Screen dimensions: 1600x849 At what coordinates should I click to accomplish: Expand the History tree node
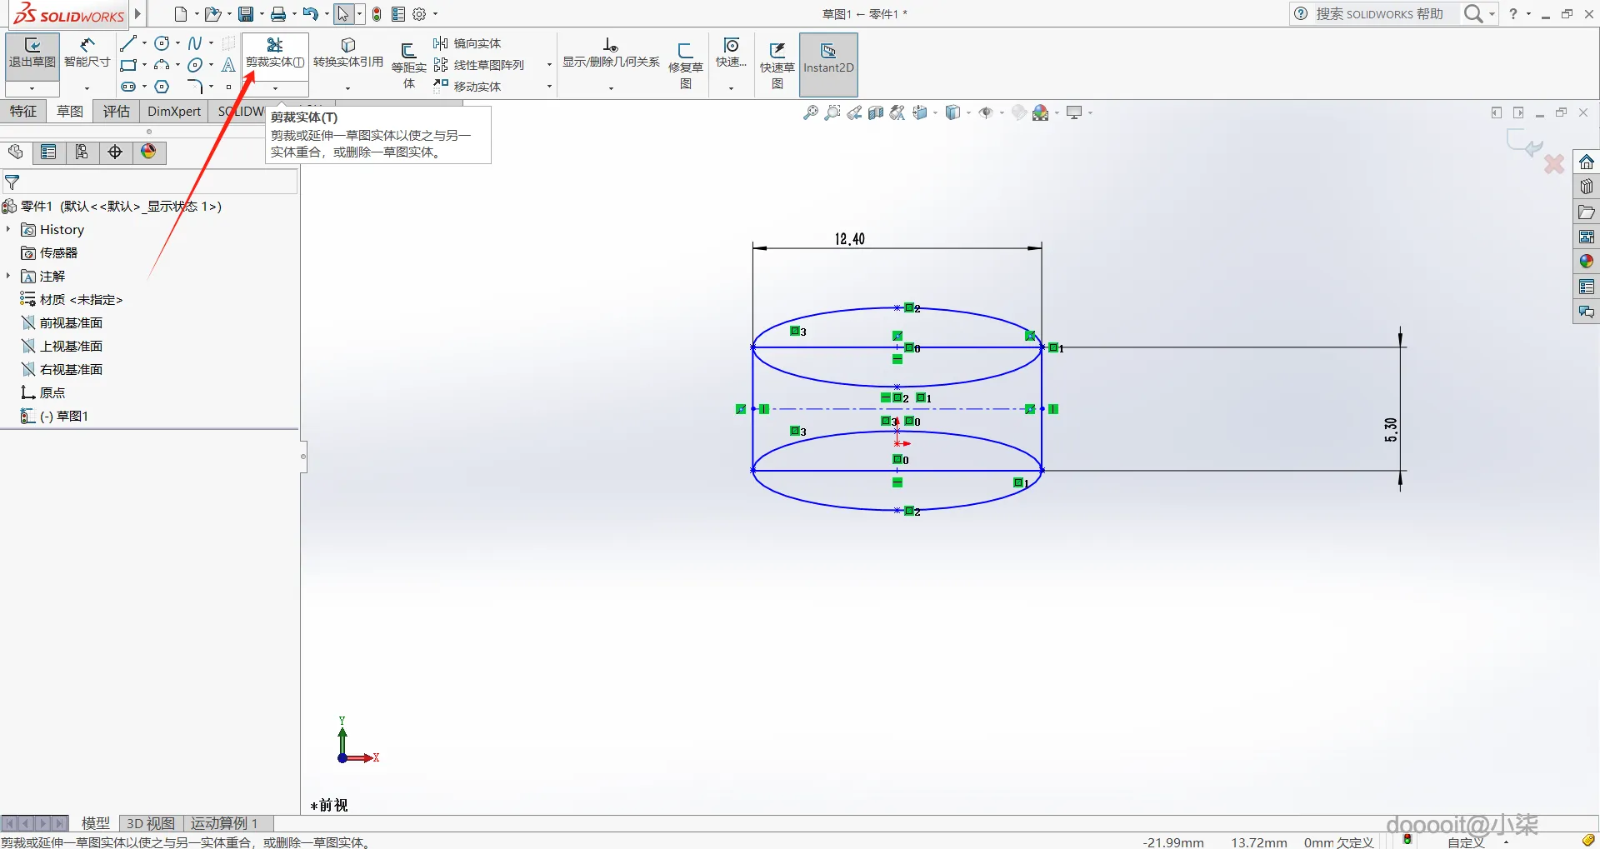click(8, 229)
